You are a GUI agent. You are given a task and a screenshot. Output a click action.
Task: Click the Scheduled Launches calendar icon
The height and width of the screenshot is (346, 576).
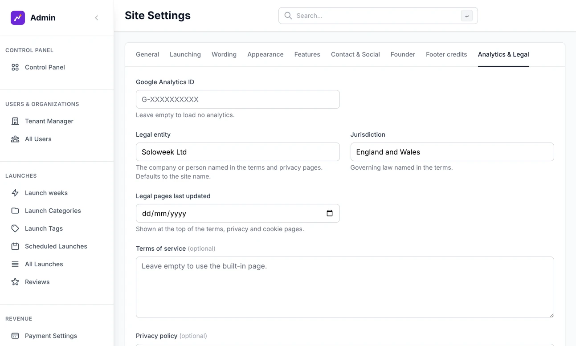pyautogui.click(x=15, y=246)
